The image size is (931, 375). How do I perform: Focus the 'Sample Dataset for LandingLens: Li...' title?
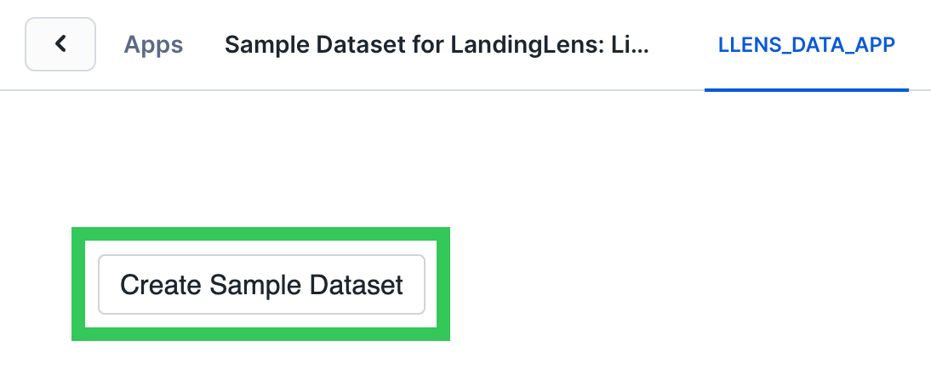pyautogui.click(x=437, y=45)
